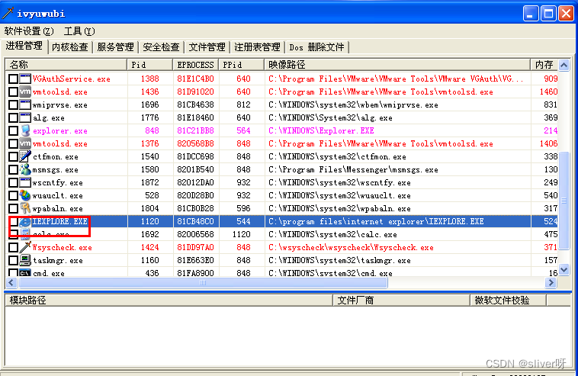Click the Wsyscheck.exe wand icon
The height and width of the screenshot is (376, 578).
(25, 247)
